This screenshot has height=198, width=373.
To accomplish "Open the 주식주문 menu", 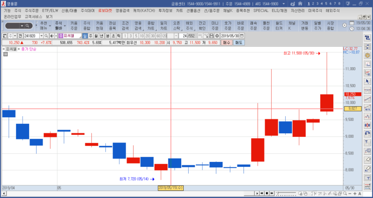I will tap(32, 11).
